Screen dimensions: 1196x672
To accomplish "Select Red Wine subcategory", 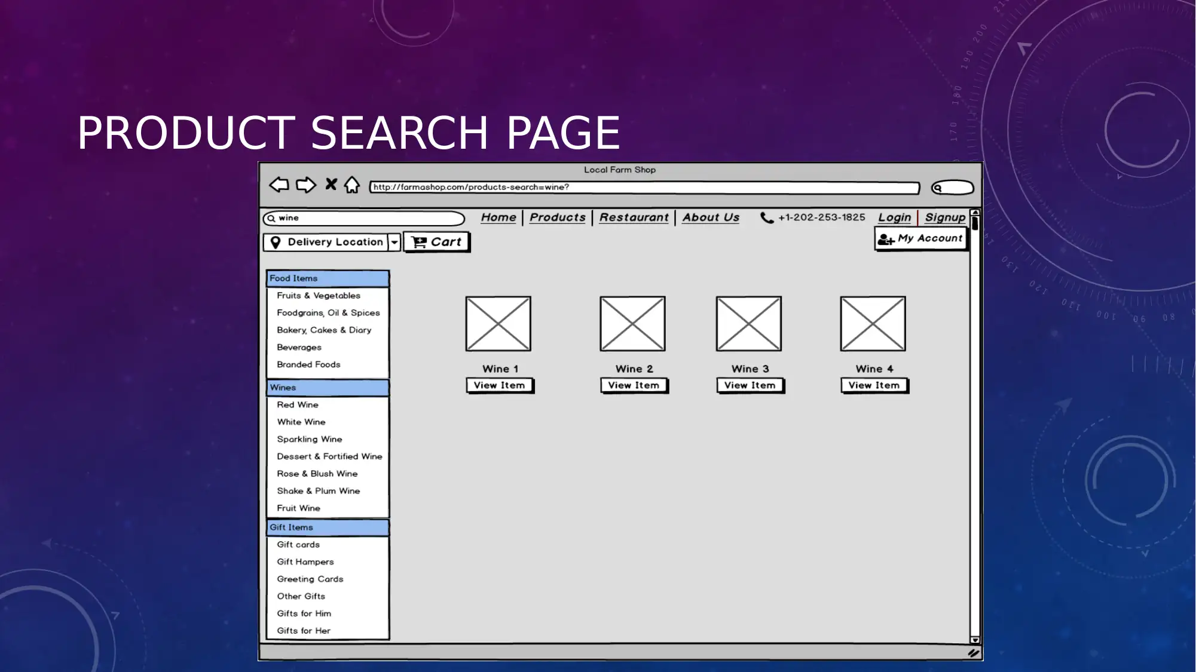I will [298, 405].
